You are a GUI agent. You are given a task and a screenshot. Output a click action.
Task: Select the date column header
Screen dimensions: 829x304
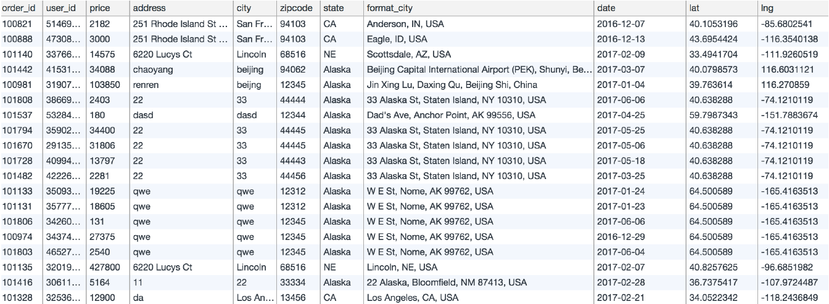pyautogui.click(x=639, y=9)
